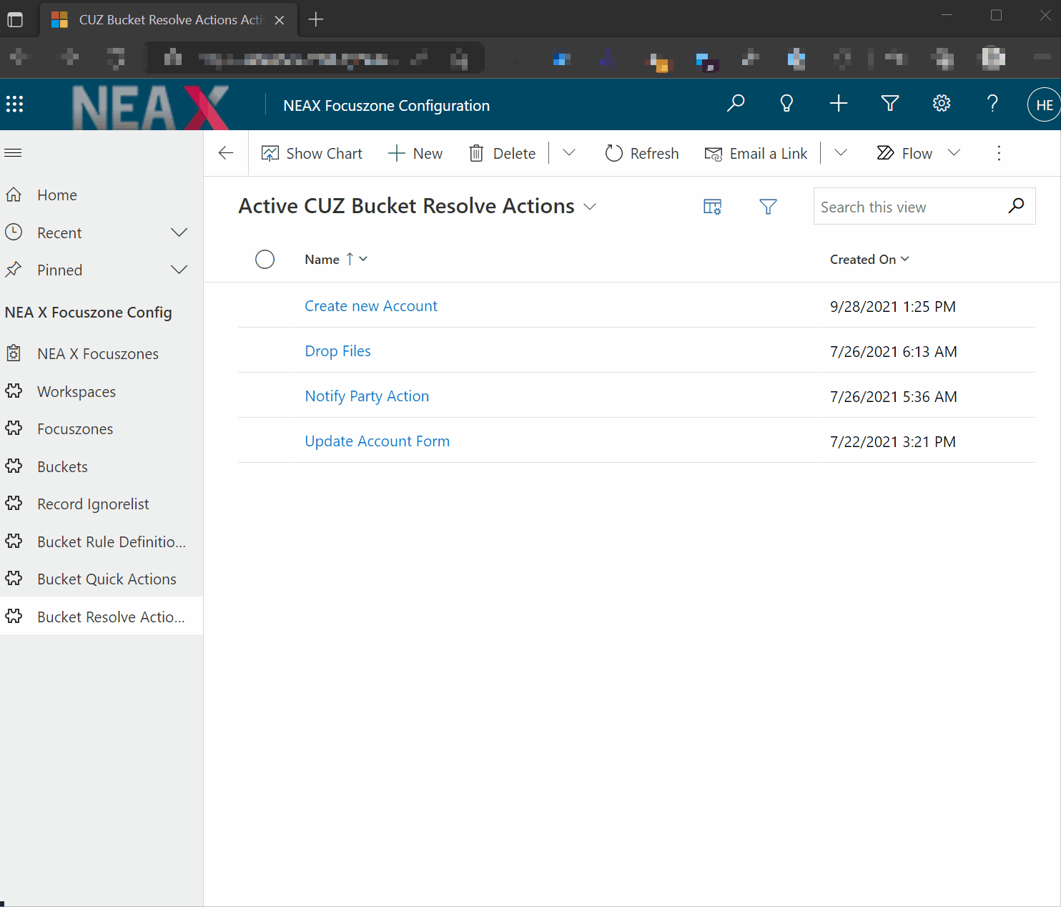Select Bucket Quick Actions in the sidebar
The width and height of the screenshot is (1061, 907).
pos(106,579)
